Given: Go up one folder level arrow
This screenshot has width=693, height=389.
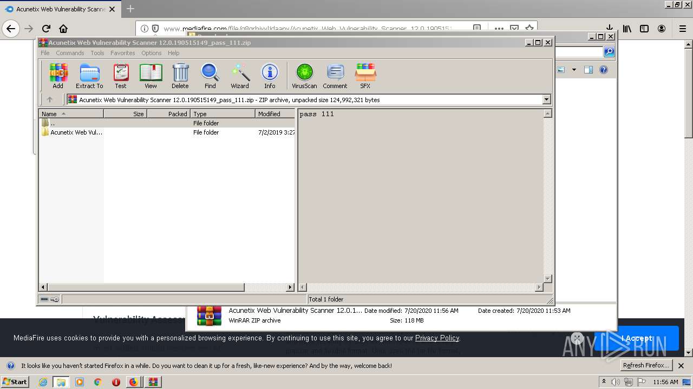Looking at the screenshot, I should [x=50, y=99].
